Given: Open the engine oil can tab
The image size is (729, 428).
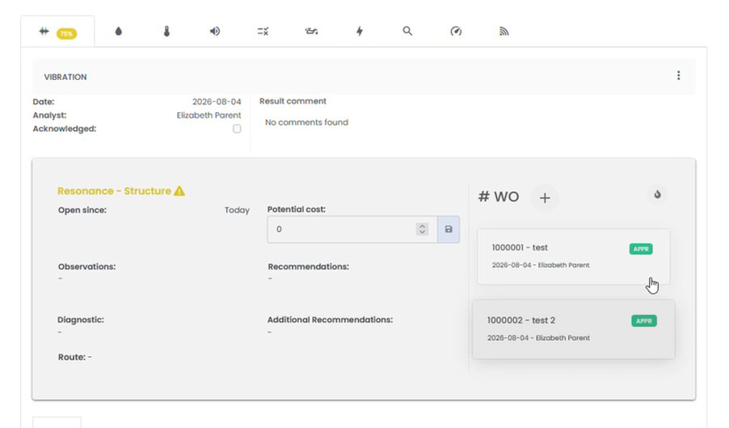Looking at the screenshot, I should pos(311,31).
